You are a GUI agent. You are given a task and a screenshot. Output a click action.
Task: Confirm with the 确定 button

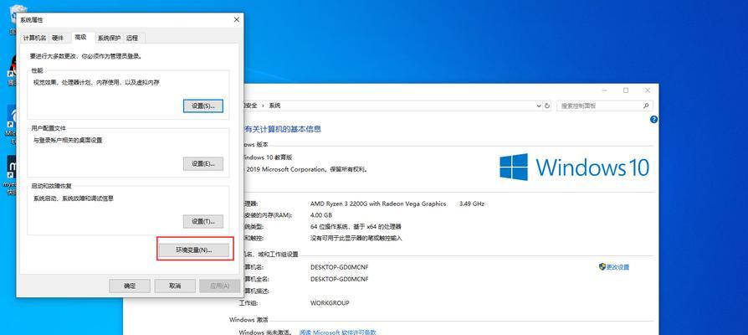pos(130,286)
